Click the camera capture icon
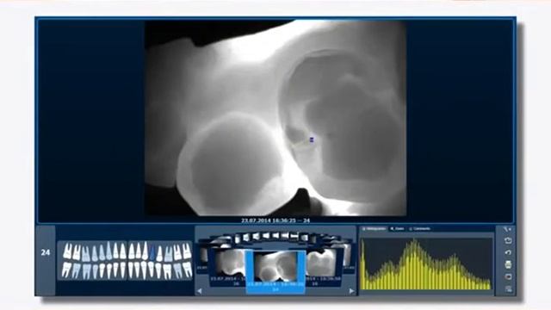Image resolution: width=551 pixels, height=310 pixels. [508, 277]
